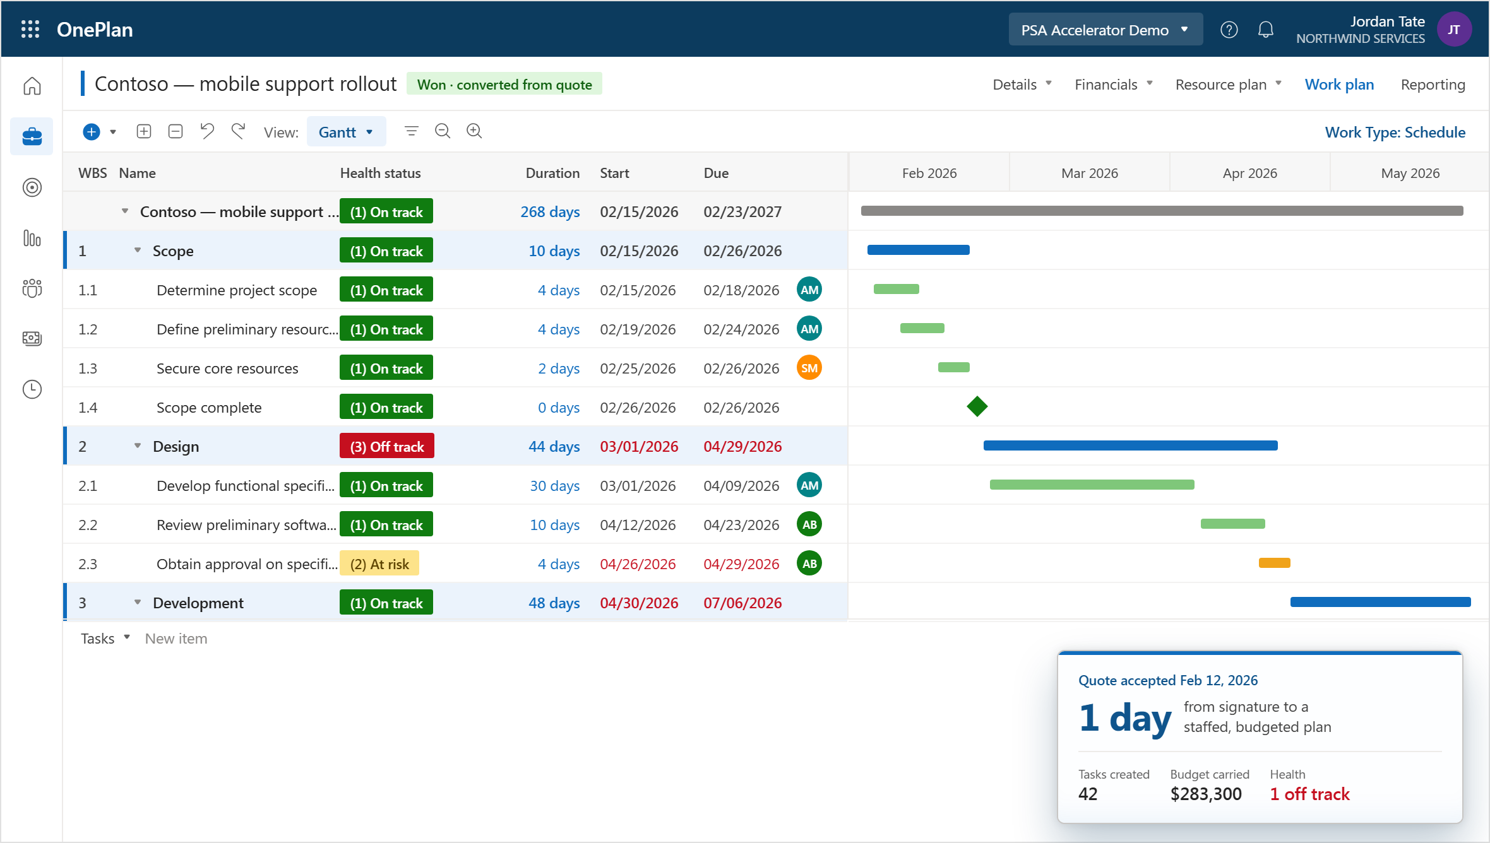The width and height of the screenshot is (1490, 843).
Task: Zoom in the Gantt timeline
Action: 474,131
